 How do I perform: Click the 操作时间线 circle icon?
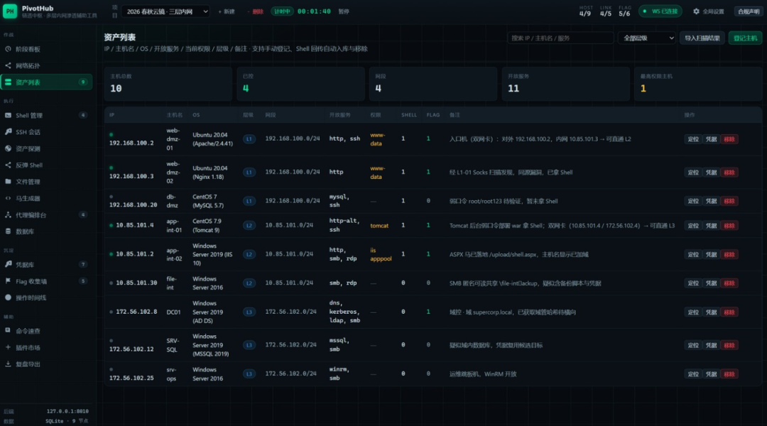(x=8, y=297)
